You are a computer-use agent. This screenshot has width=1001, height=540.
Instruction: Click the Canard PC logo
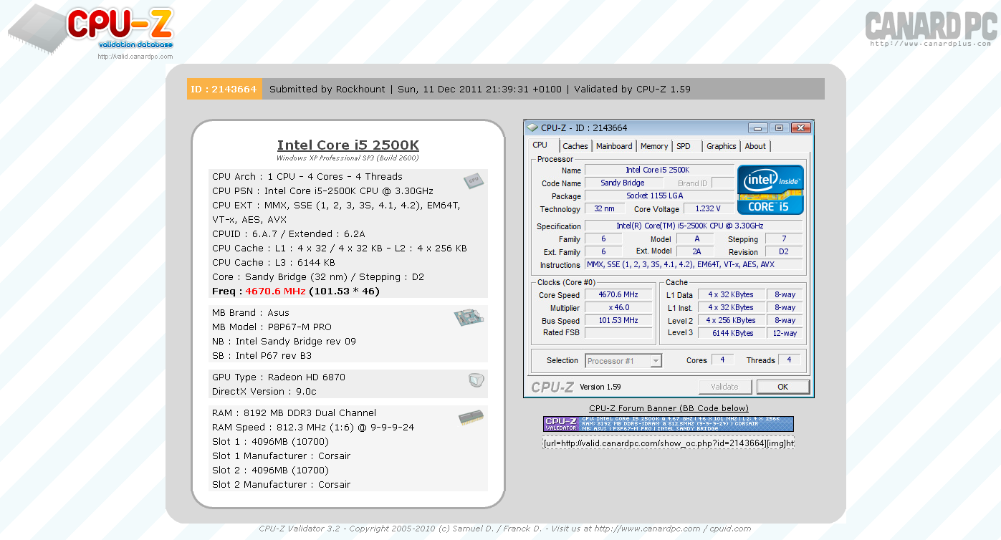(931, 29)
